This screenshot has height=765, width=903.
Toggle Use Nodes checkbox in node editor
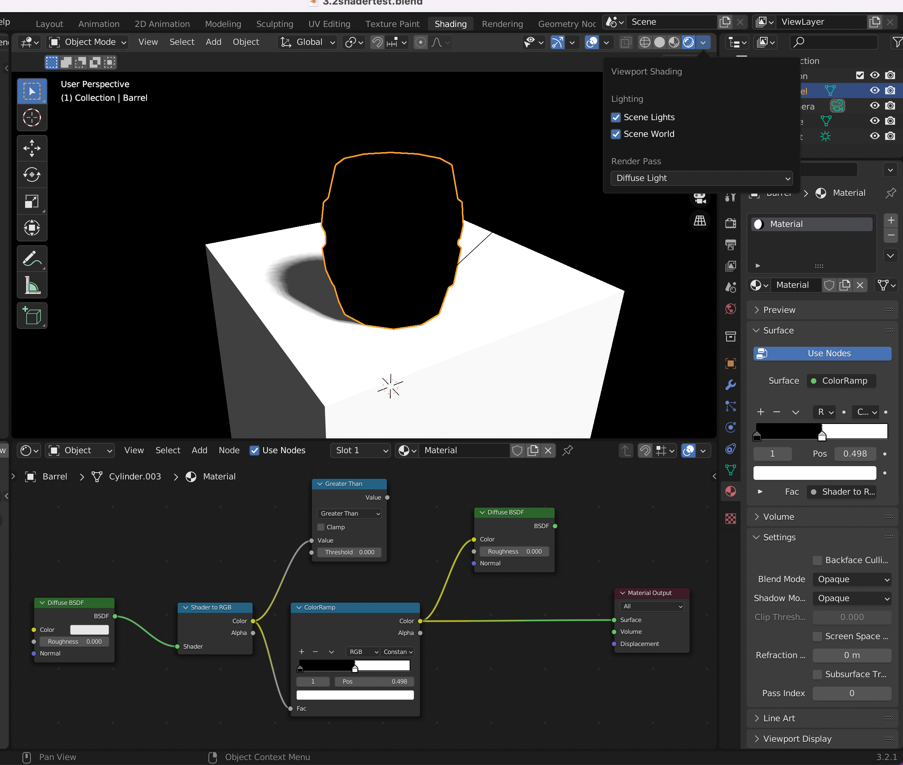[255, 451]
